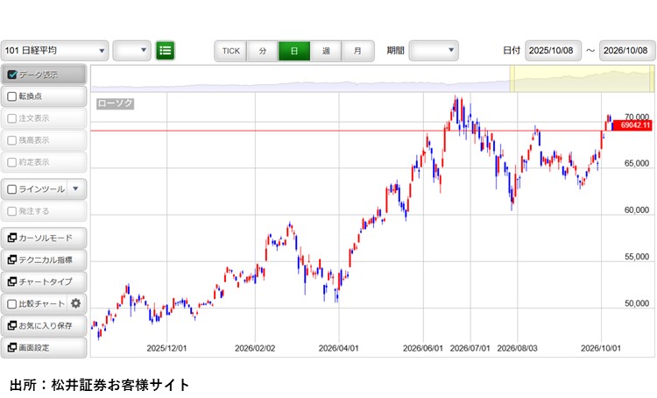Image resolution: width=657 pixels, height=398 pixels.
Task: Toggle the 注文表示 checkbox
Action: pos(12,118)
